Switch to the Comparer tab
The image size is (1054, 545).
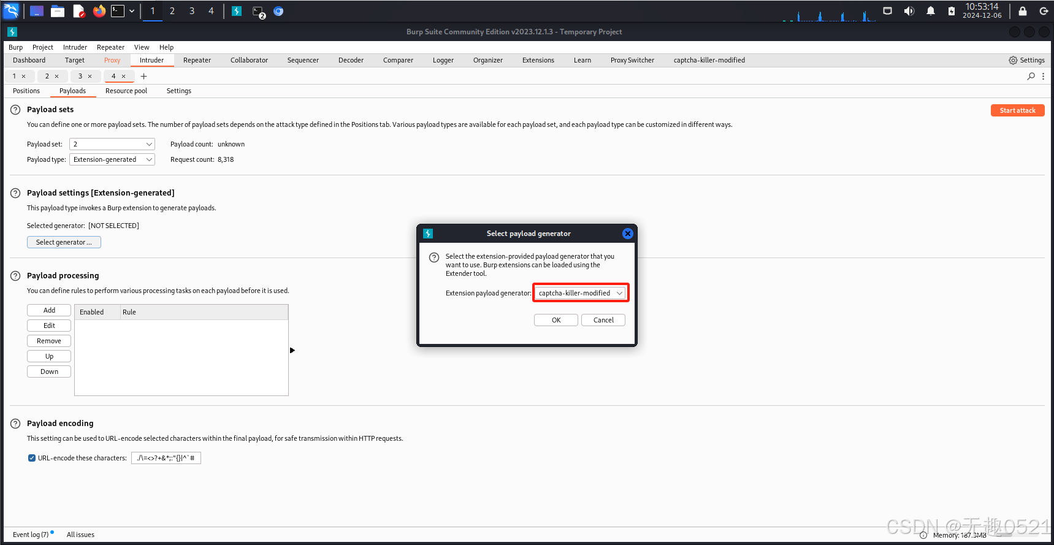pos(398,60)
